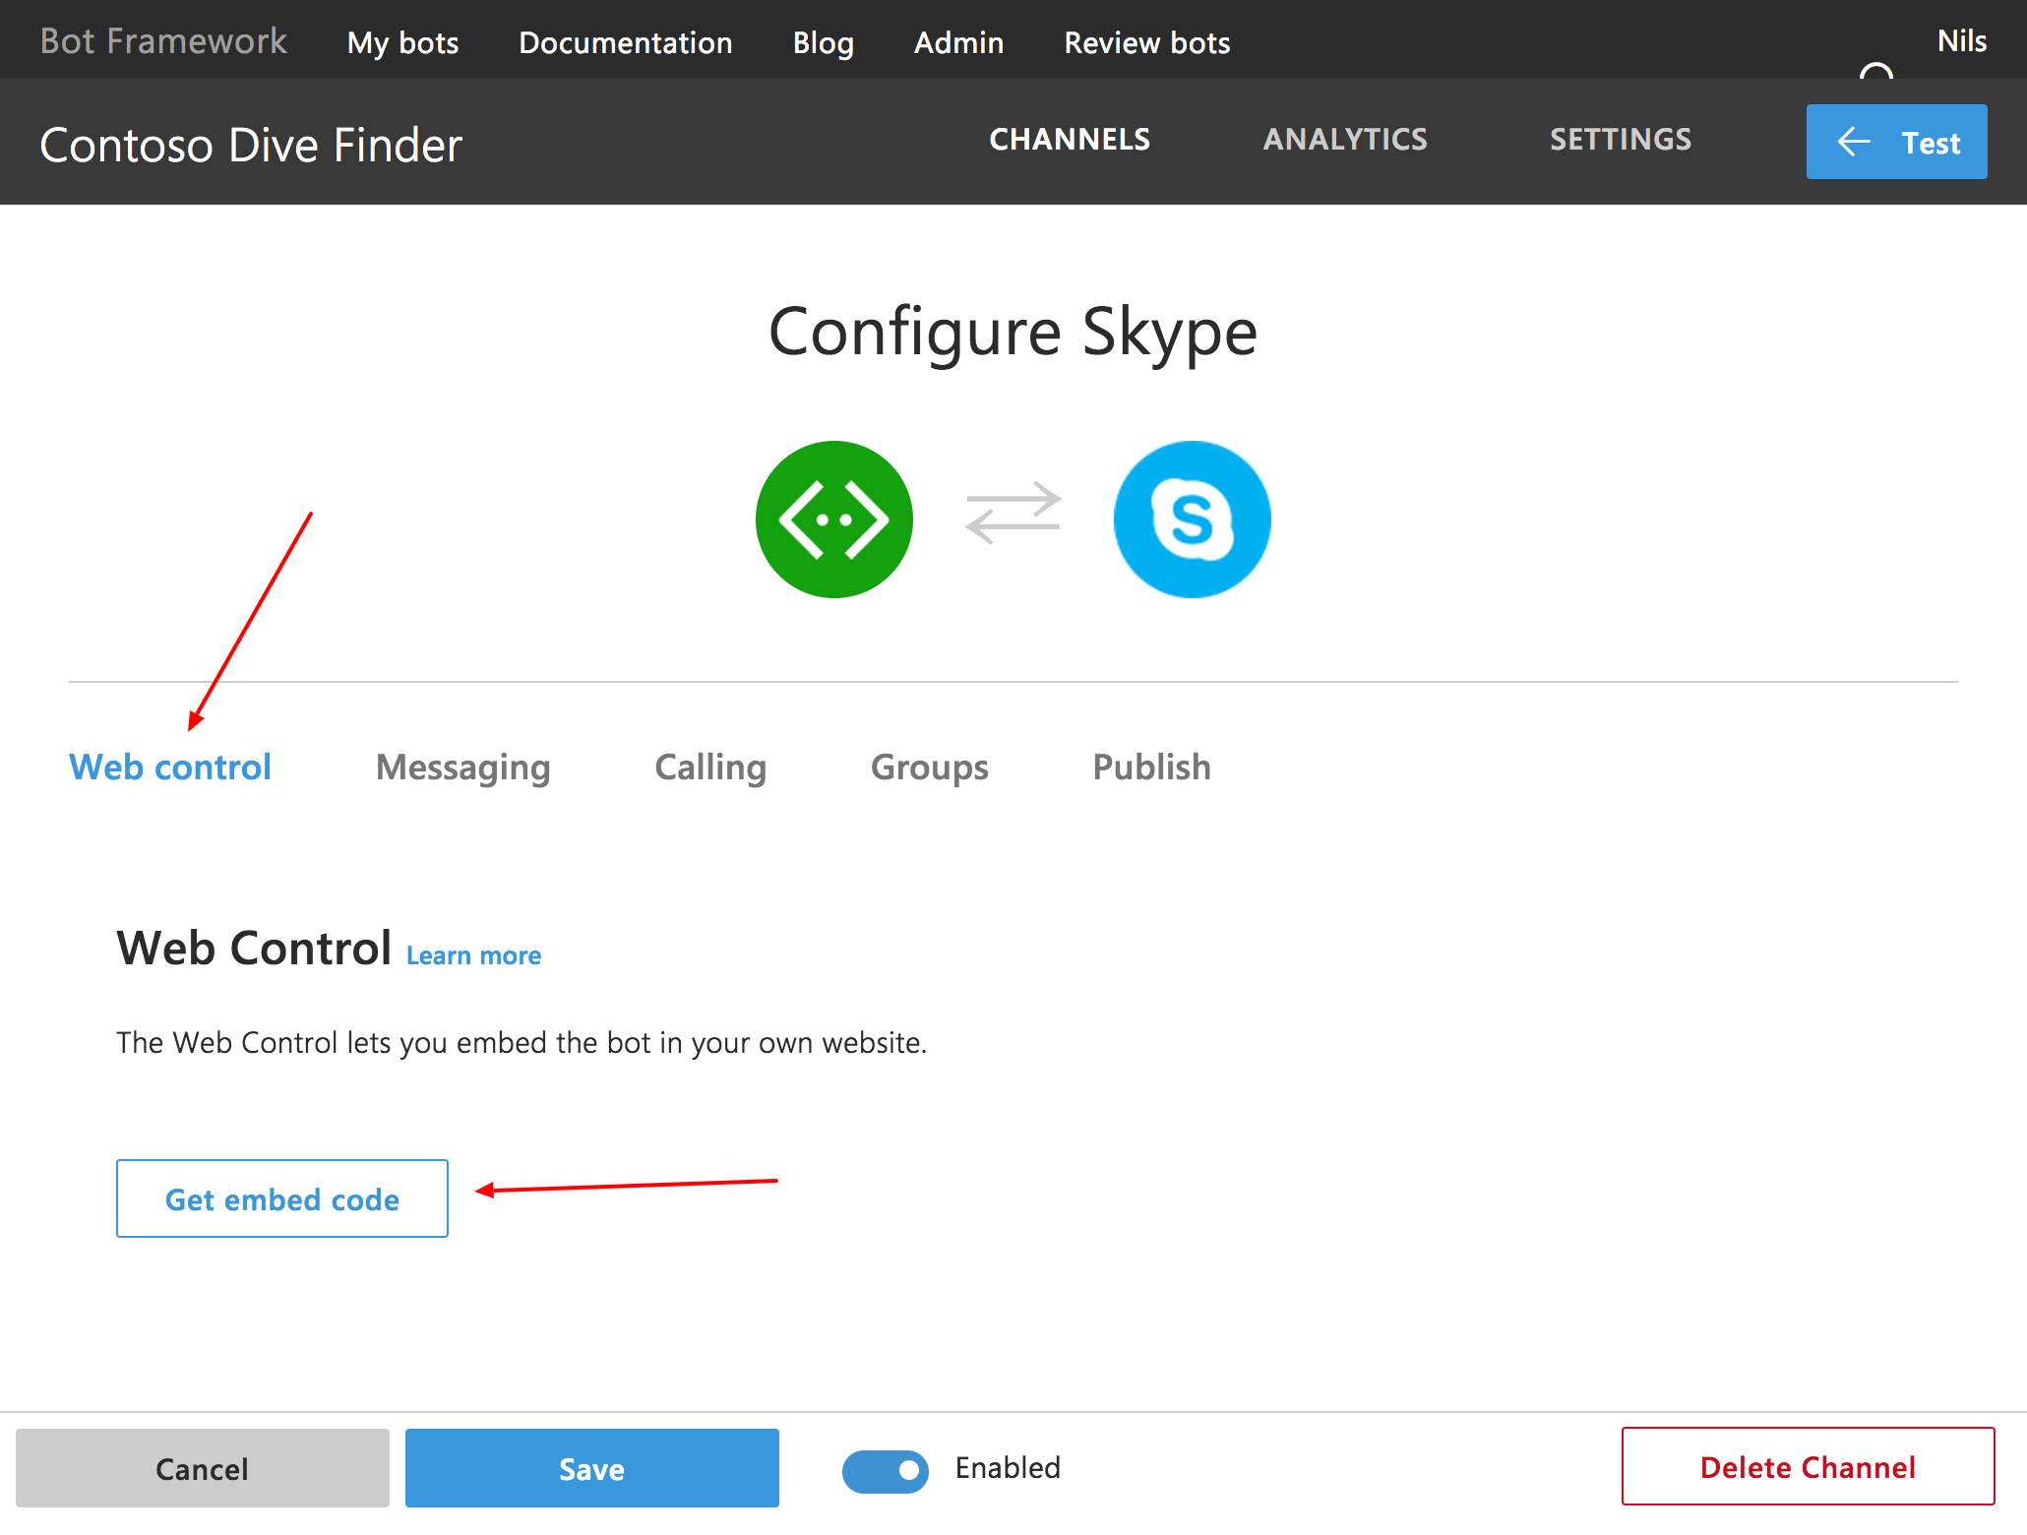The width and height of the screenshot is (2027, 1535).
Task: Open the Calling tab
Action: click(709, 767)
